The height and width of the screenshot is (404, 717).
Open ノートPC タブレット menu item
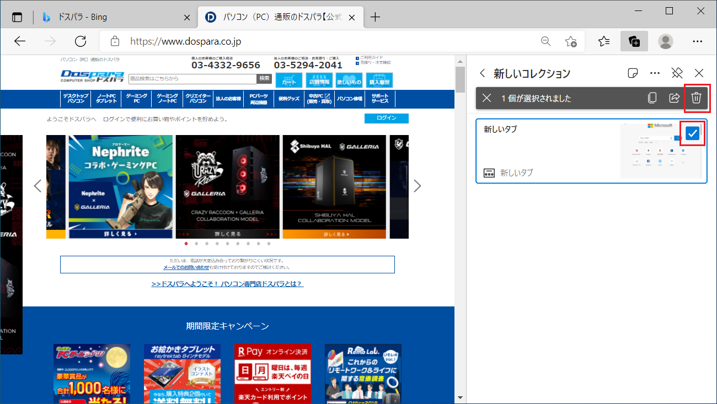[106, 99]
